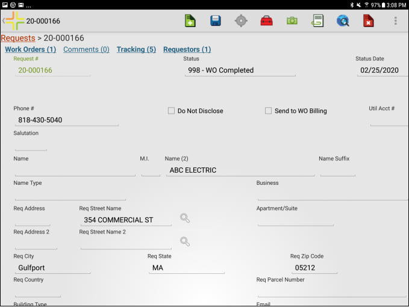Open the red toolbox icon
The width and height of the screenshot is (409, 307).
(x=267, y=21)
